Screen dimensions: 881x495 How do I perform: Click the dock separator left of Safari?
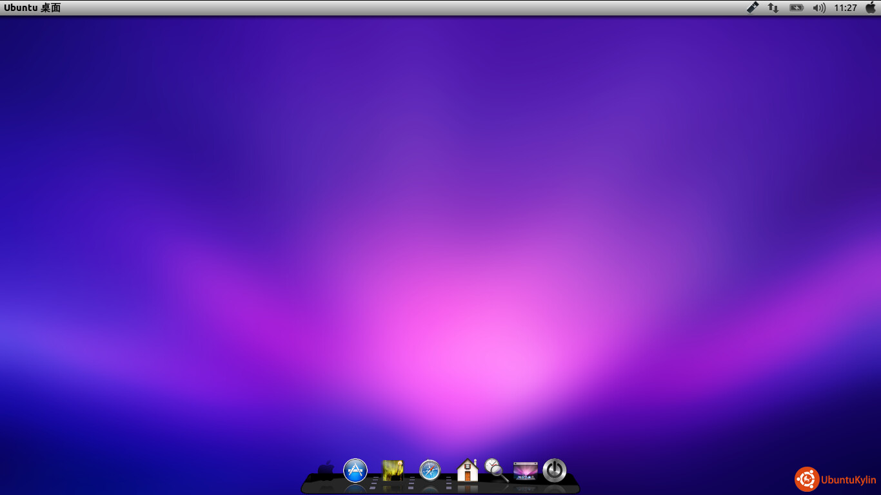[411, 482]
